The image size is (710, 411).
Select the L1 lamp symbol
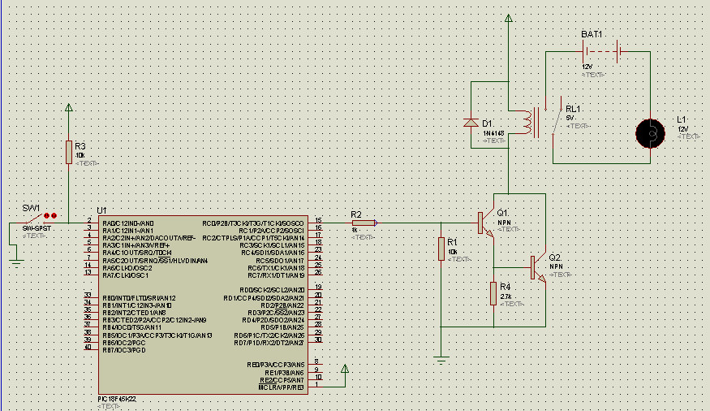[x=650, y=134]
